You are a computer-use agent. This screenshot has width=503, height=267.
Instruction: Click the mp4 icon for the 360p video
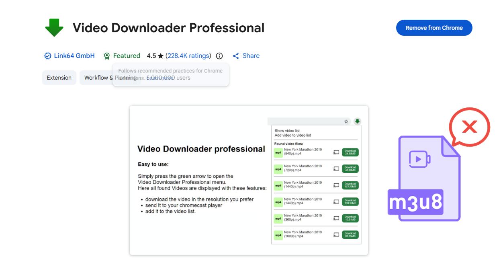tap(278, 218)
